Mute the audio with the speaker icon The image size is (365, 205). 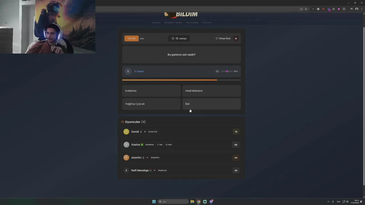tap(217, 71)
